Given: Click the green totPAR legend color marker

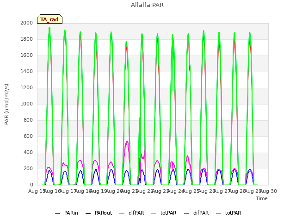Looking at the screenshot, I should (219, 214).
